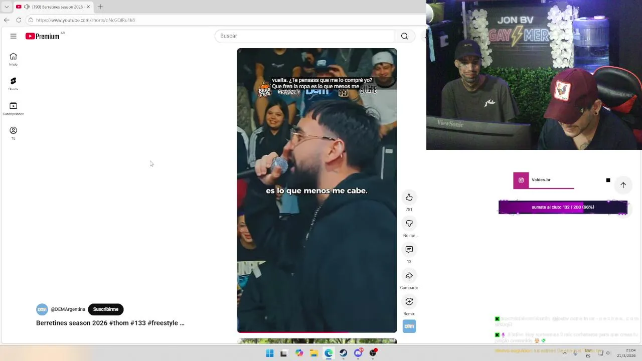The image size is (642, 361).
Task: Like the Short with the thumbs-up icon
Action: [x=409, y=197]
